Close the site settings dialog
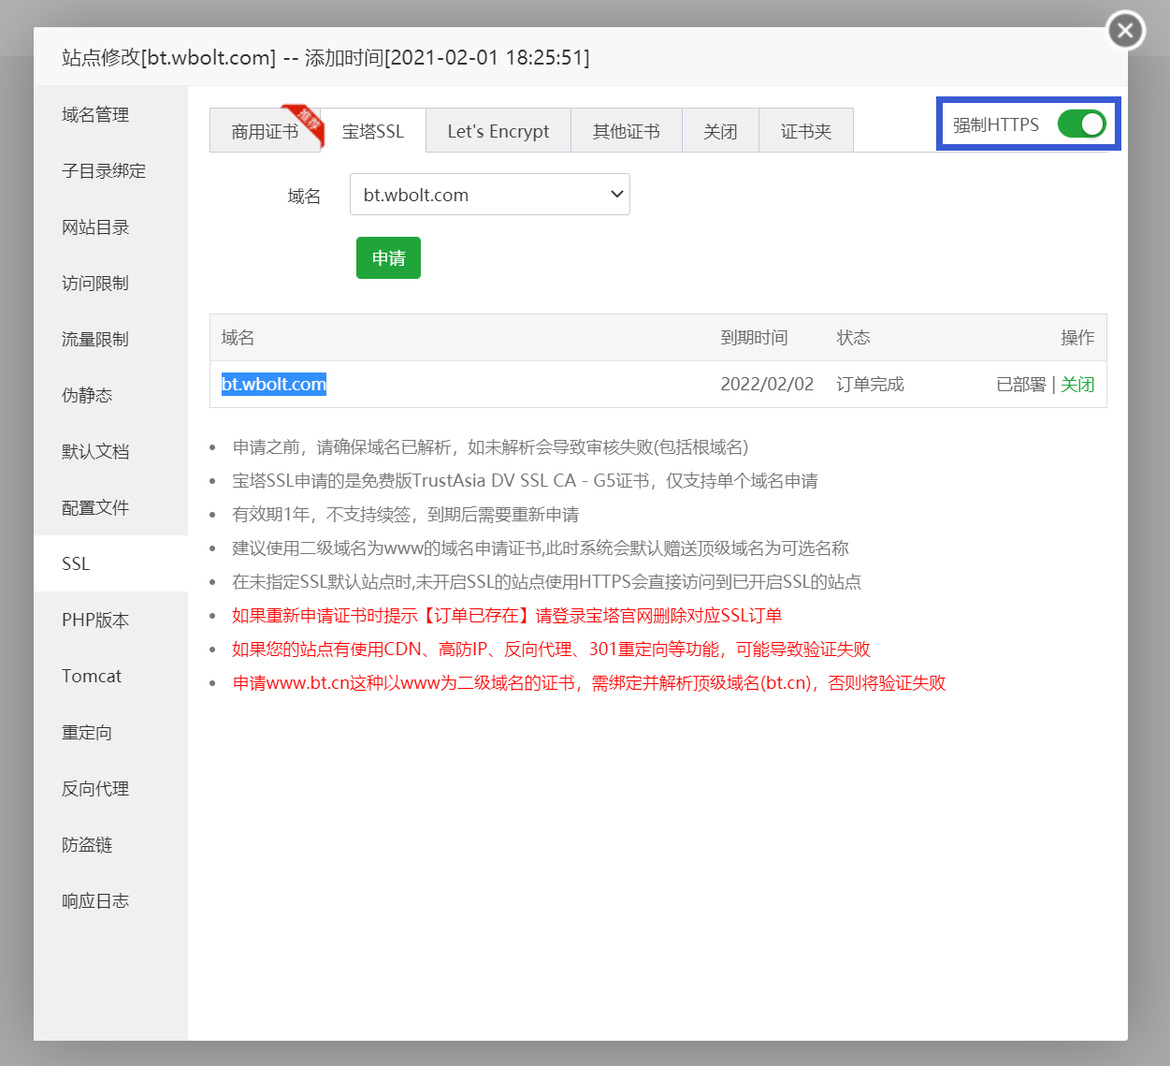1170x1066 pixels. [1124, 30]
